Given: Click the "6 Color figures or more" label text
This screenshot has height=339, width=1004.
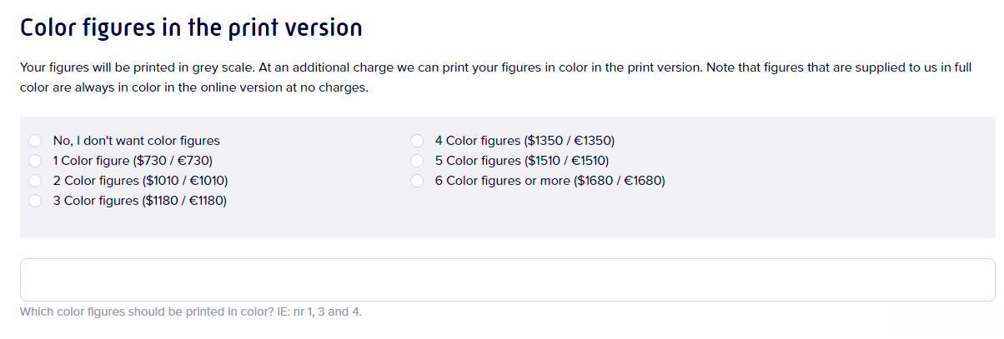Looking at the screenshot, I should point(550,181).
